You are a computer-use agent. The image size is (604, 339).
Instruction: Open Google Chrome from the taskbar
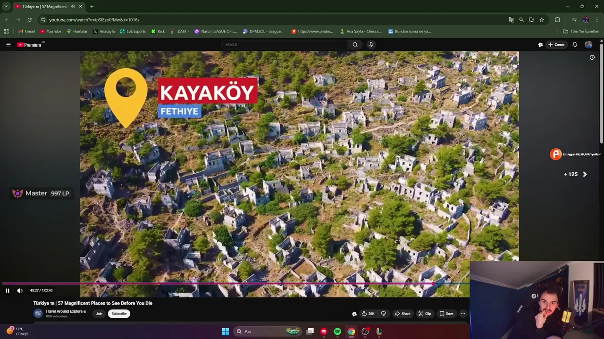coord(351,331)
